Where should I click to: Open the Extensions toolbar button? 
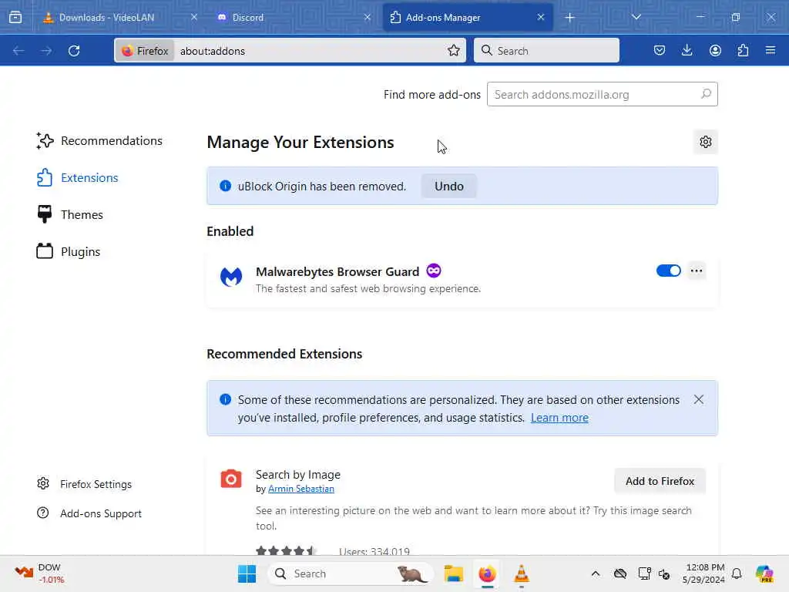coord(743,50)
